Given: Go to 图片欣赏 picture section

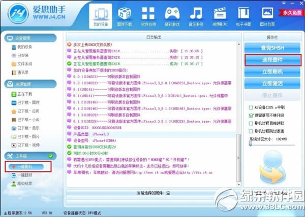Looking at the screenshot, I should [x=267, y=17].
